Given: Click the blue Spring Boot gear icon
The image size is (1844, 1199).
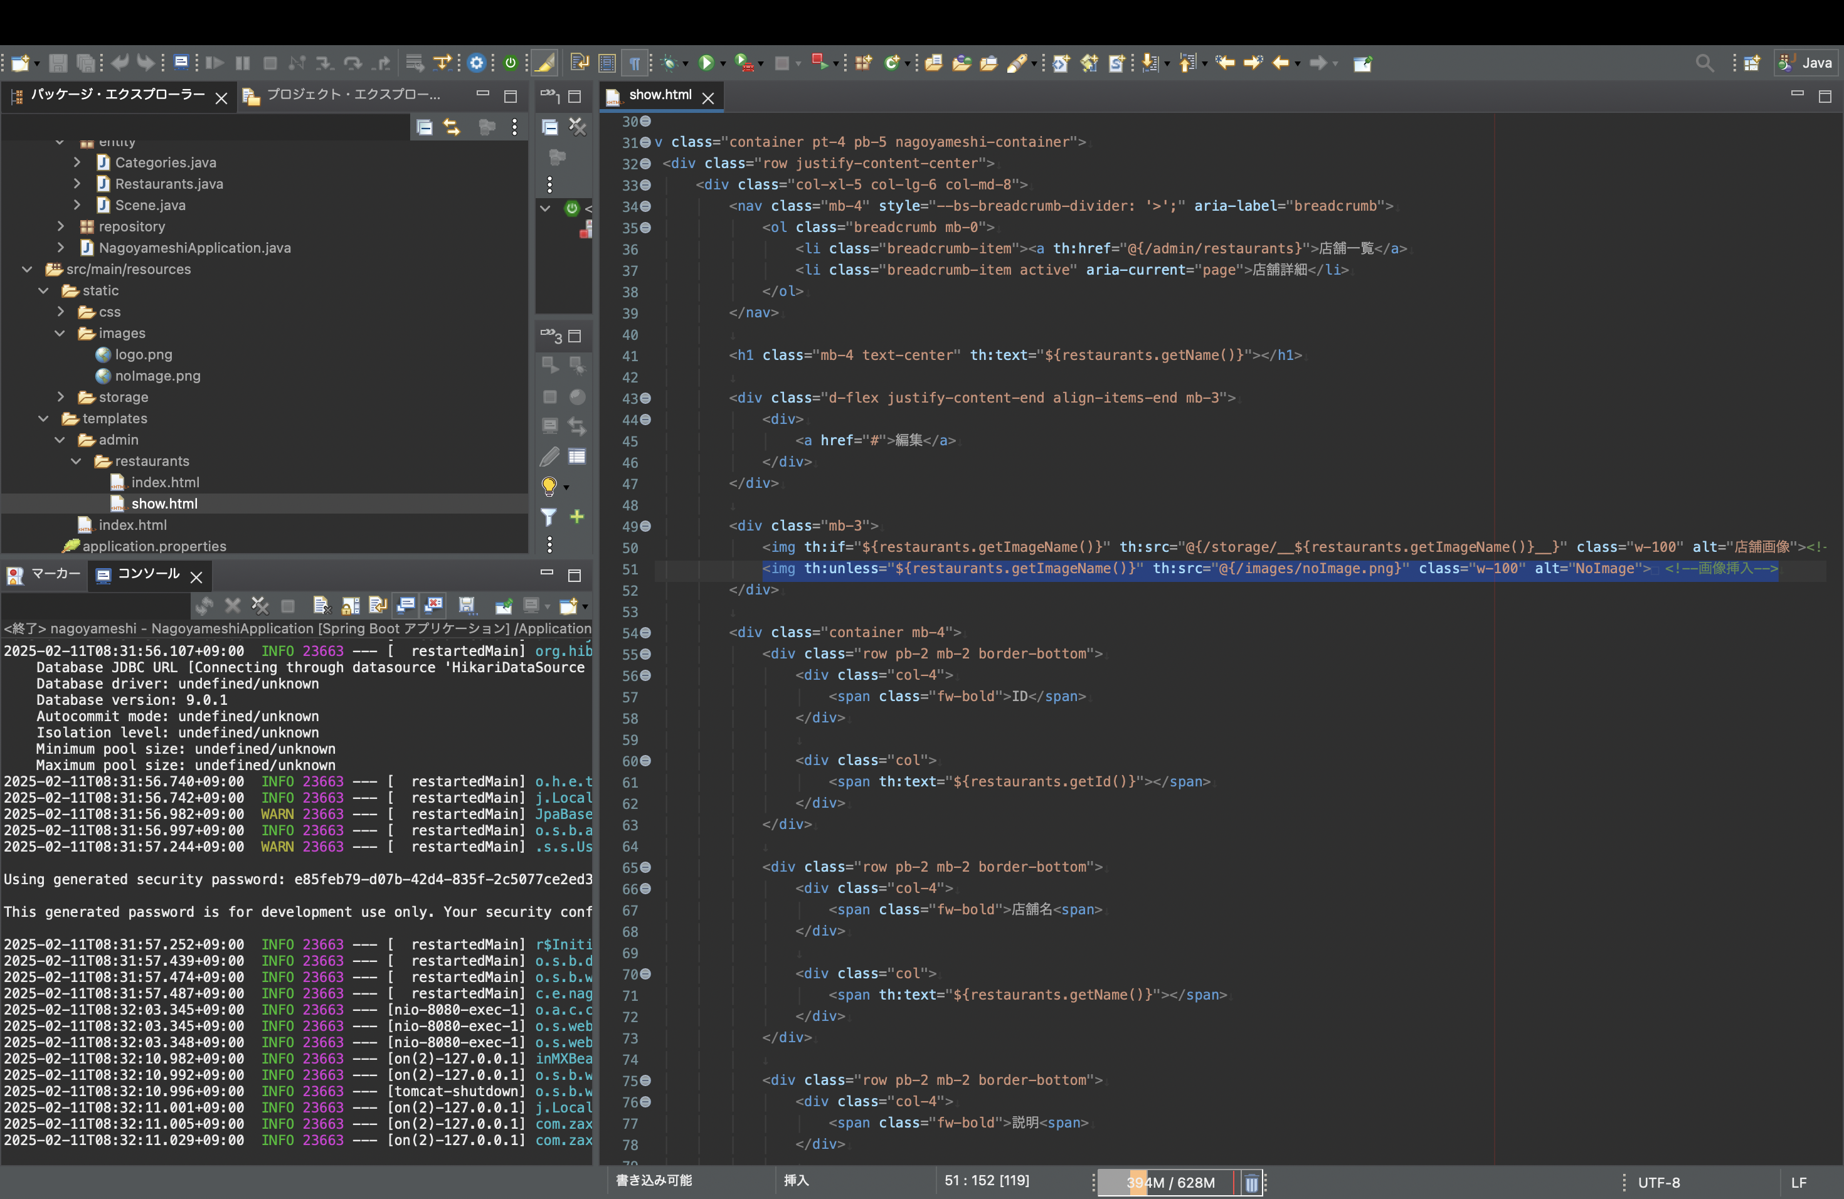Looking at the screenshot, I should pos(477,63).
